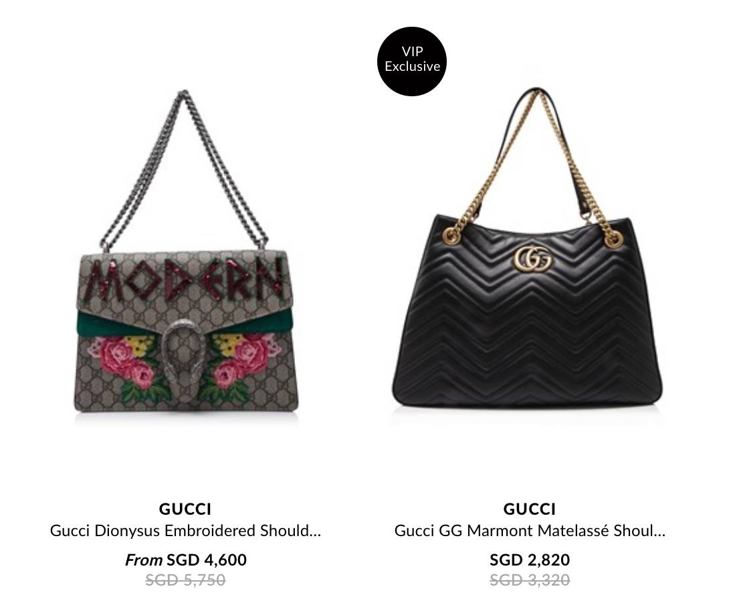Click the SGD 4,600 price
The width and height of the screenshot is (729, 607).
click(x=207, y=560)
